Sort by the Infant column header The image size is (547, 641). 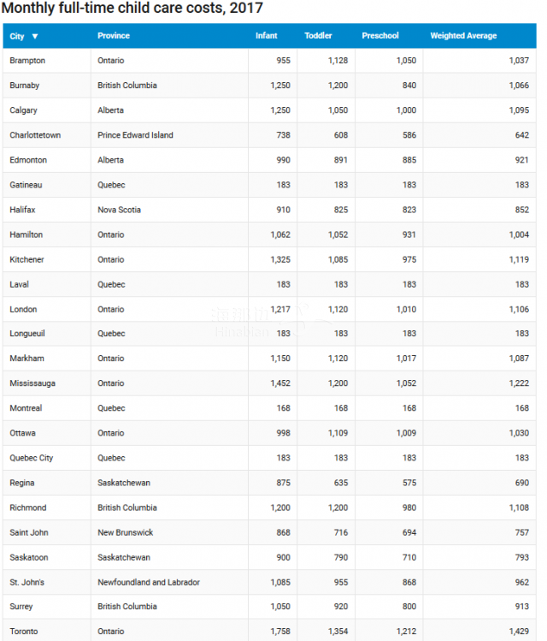[266, 36]
